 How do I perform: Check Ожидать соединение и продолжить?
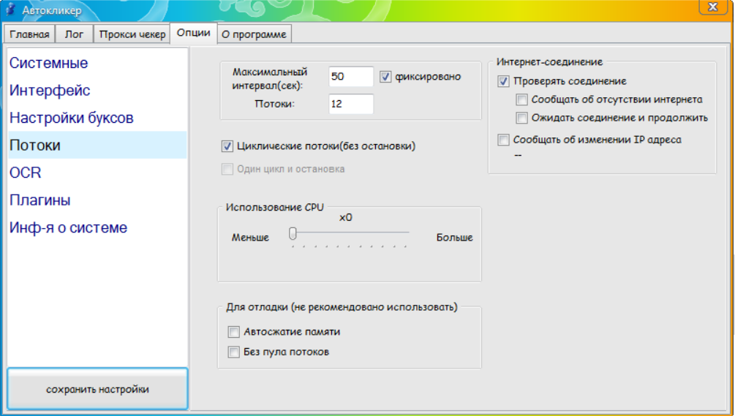[521, 118]
